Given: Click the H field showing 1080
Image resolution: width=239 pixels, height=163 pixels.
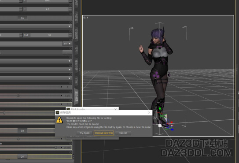Looking at the screenshot, I should pyautogui.click(x=48, y=1).
